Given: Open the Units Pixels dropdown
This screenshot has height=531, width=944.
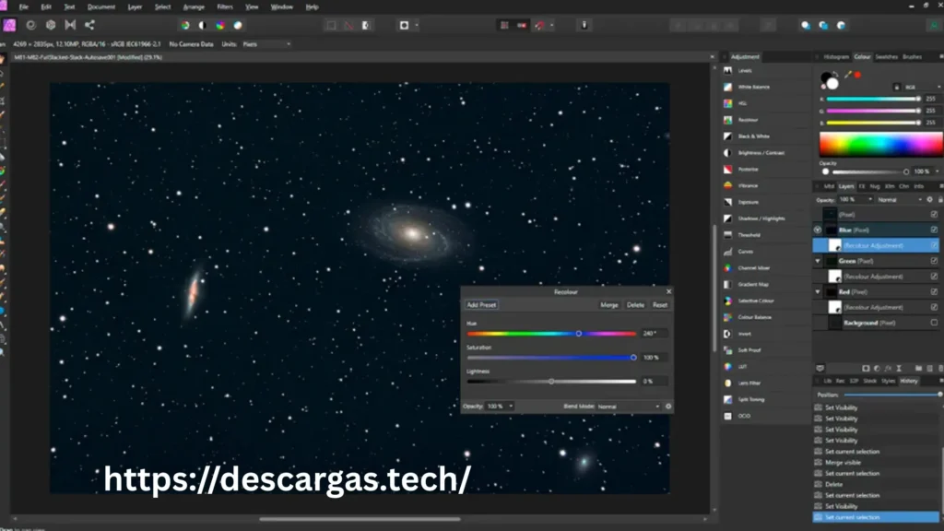Looking at the screenshot, I should point(266,44).
